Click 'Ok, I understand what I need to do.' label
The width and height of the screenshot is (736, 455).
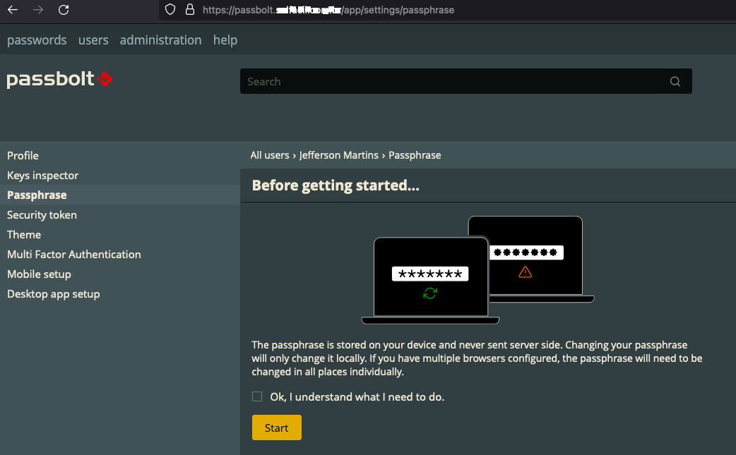[x=357, y=397]
